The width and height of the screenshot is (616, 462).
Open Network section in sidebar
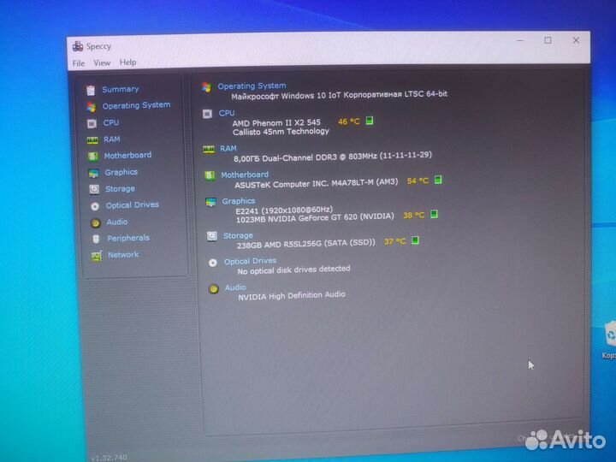click(123, 255)
